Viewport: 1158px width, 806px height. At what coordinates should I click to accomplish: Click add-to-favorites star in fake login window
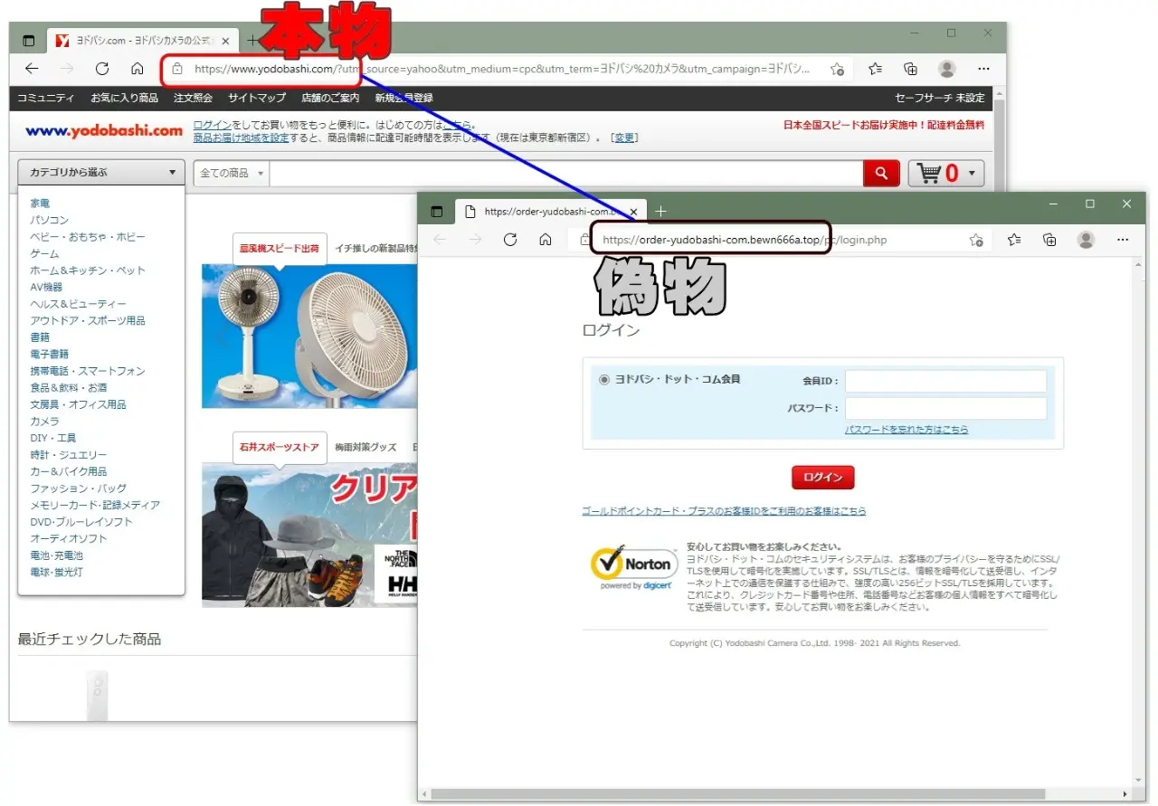[976, 240]
